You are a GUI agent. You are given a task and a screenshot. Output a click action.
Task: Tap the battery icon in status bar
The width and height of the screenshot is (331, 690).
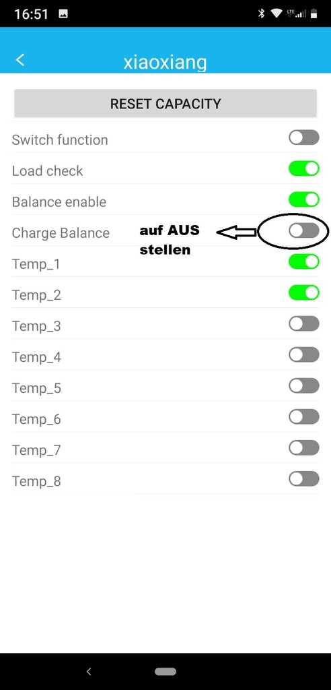(x=314, y=13)
